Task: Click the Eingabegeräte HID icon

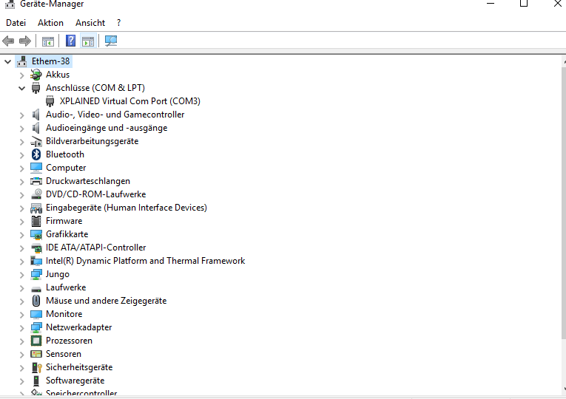Action: (36, 208)
